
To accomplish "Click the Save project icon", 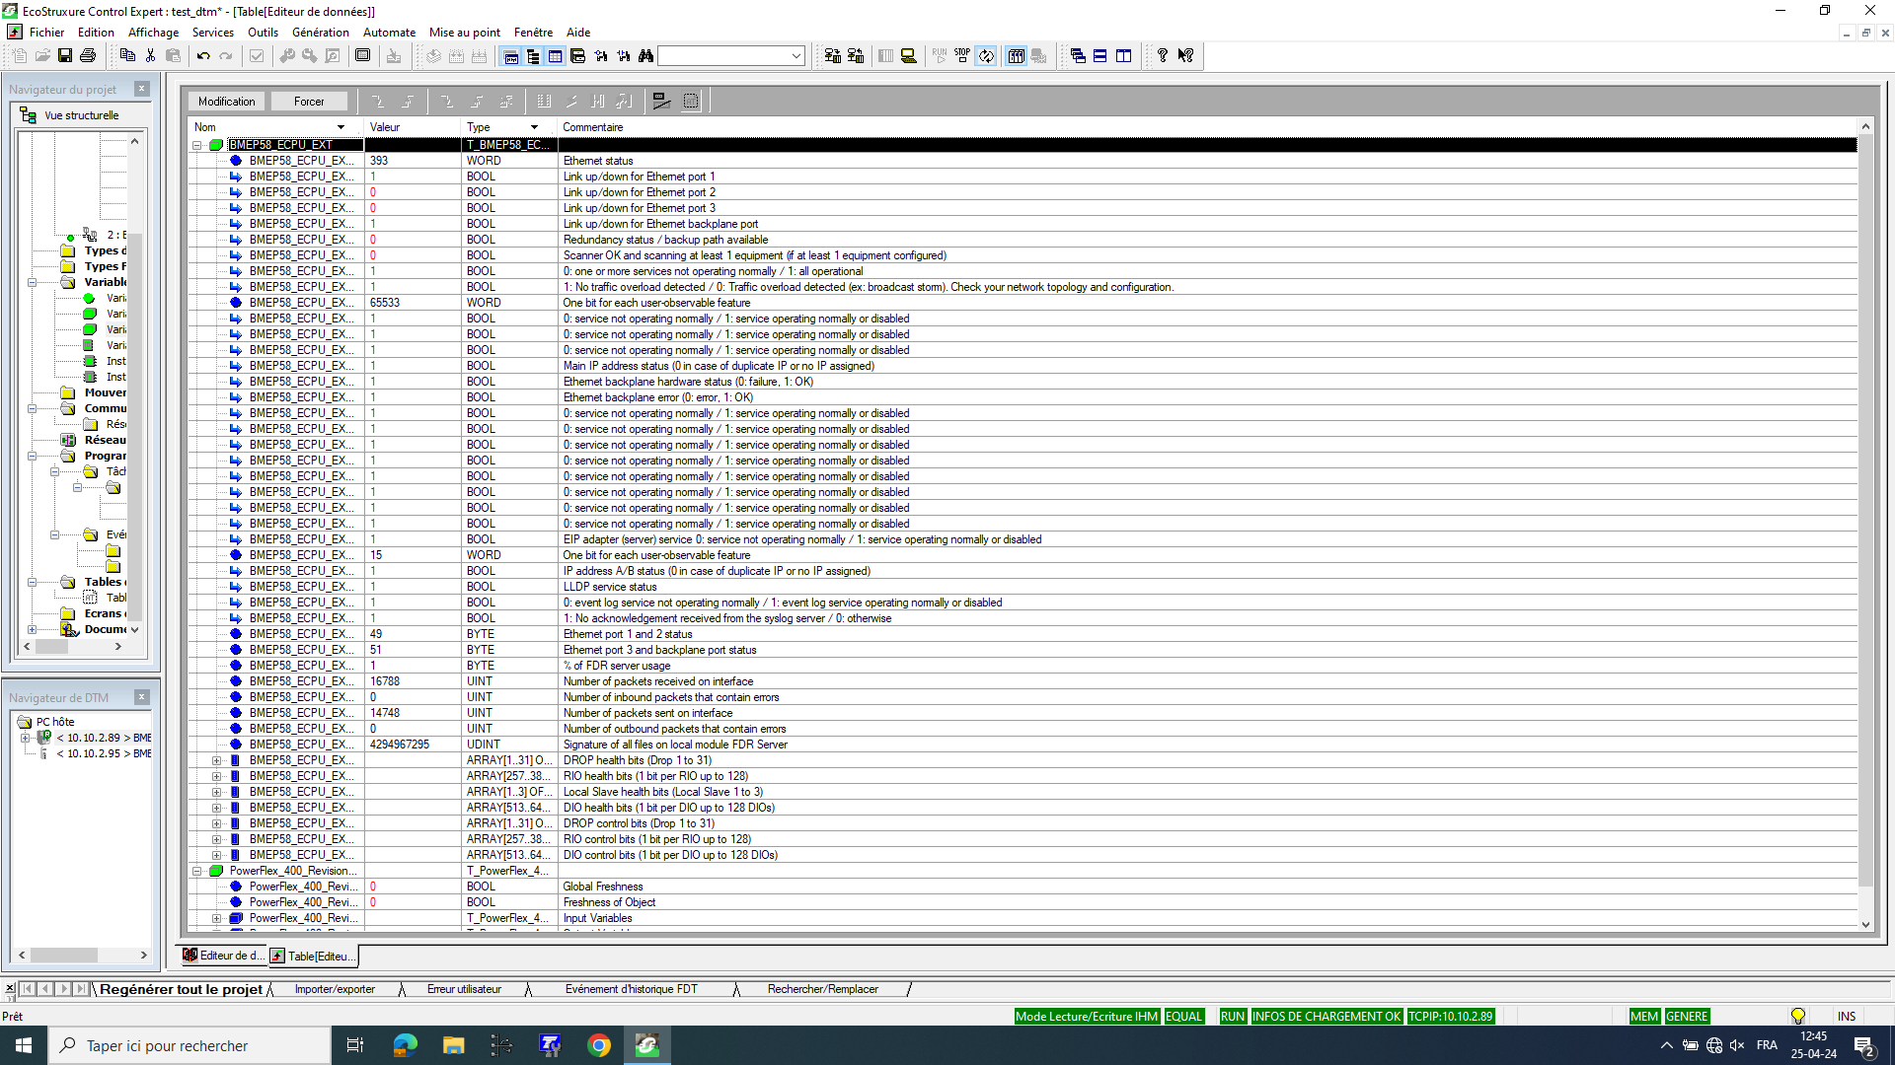I will 65,56.
